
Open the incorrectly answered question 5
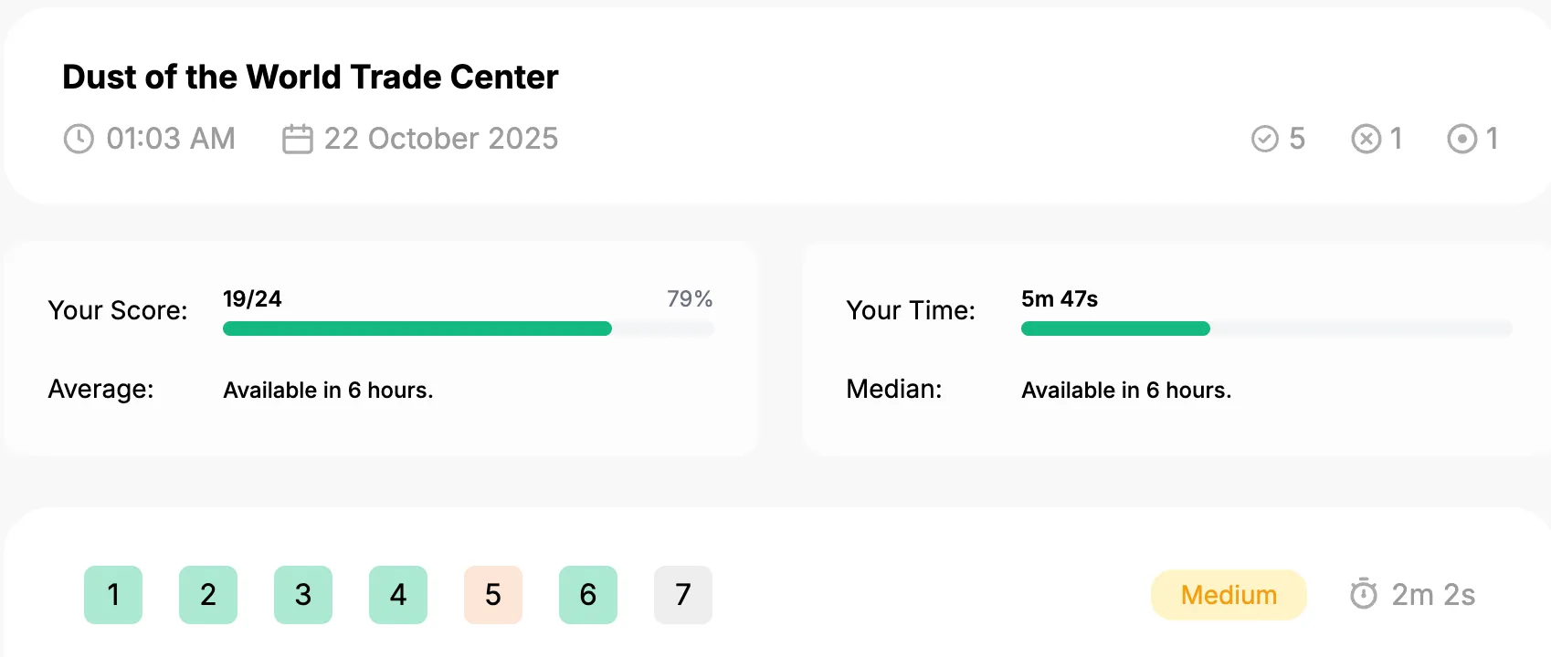click(493, 595)
